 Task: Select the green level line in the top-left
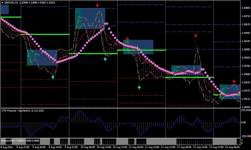click(x=11, y=17)
